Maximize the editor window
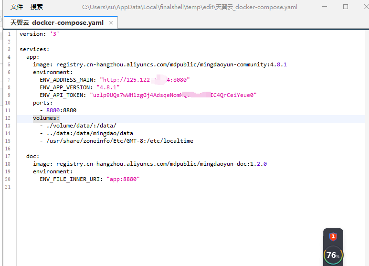The width and height of the screenshot is (369, 266). [346, 7]
